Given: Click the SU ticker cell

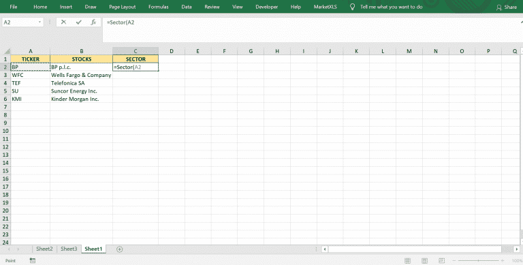Looking at the screenshot, I should pyautogui.click(x=31, y=91).
